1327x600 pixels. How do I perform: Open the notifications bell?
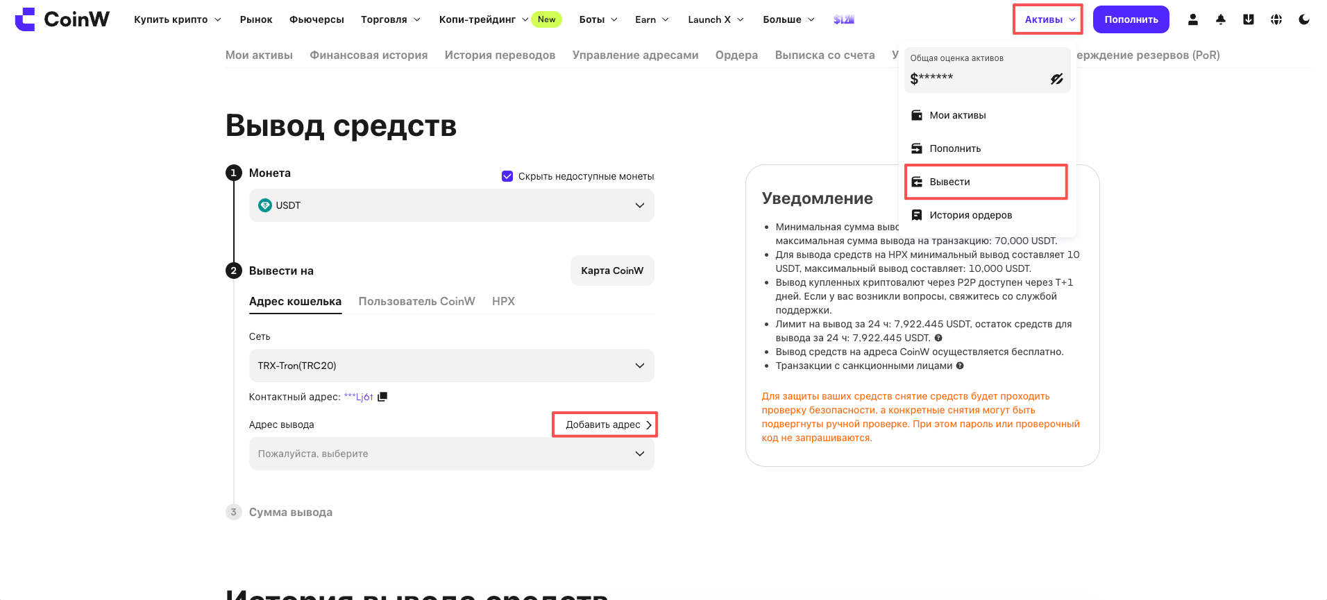(1221, 19)
